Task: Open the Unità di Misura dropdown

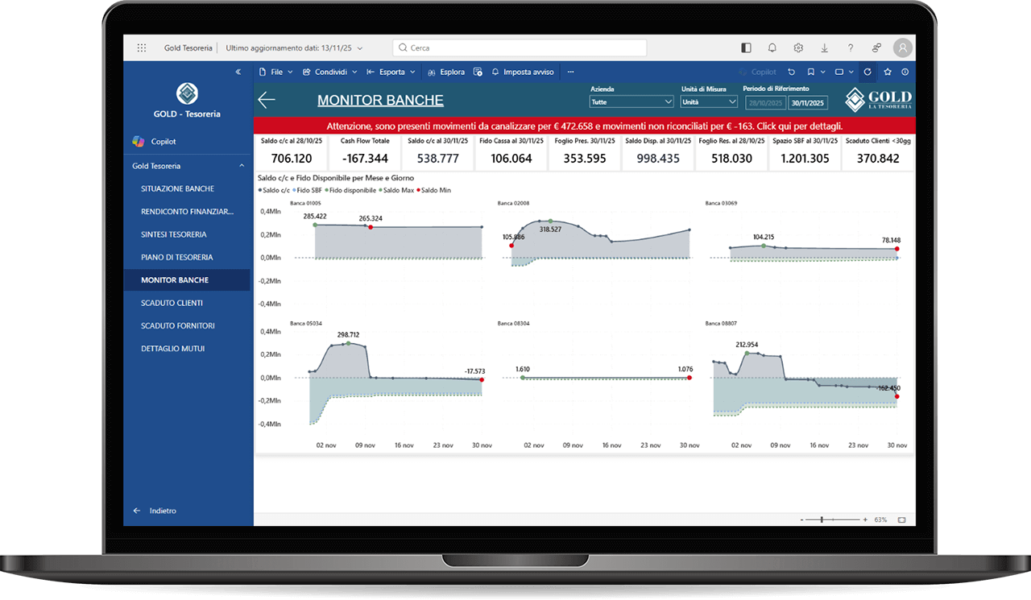Action: [x=709, y=102]
